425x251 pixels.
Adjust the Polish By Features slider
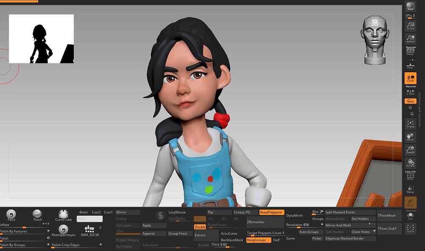pyautogui.click(x=25, y=231)
